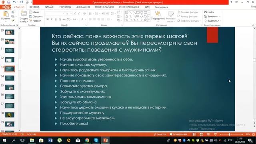The height and width of the screenshot is (144, 256).
Task: Open font color dropdown arrow
Action: 85,20
